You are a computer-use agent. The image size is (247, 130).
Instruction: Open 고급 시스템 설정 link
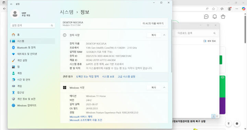click(x=127, y=76)
